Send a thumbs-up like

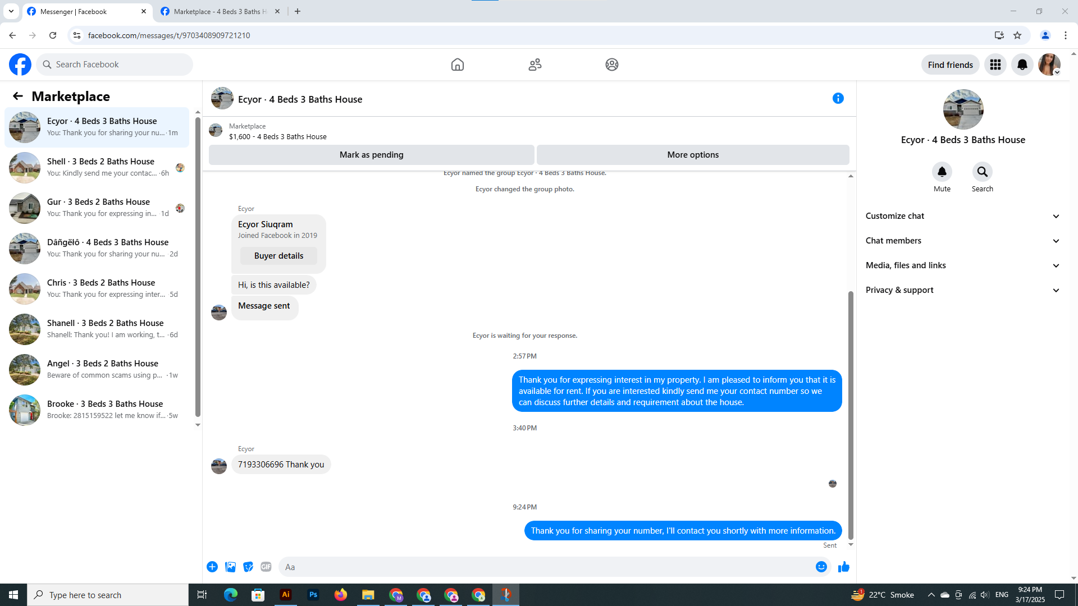tap(843, 567)
